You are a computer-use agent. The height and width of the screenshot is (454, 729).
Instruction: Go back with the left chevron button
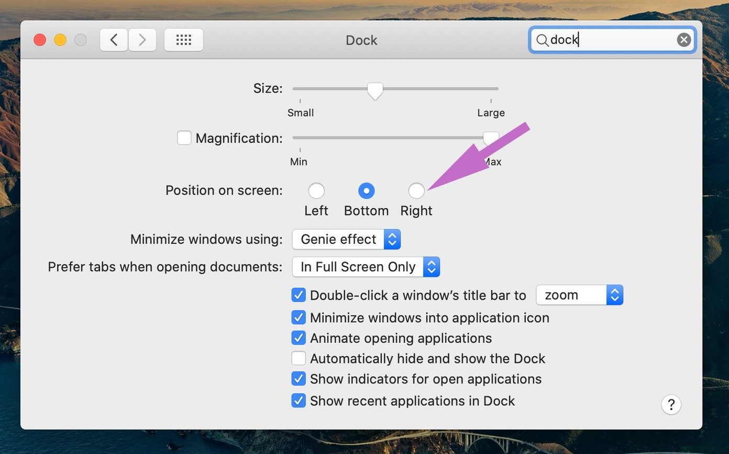pyautogui.click(x=114, y=40)
